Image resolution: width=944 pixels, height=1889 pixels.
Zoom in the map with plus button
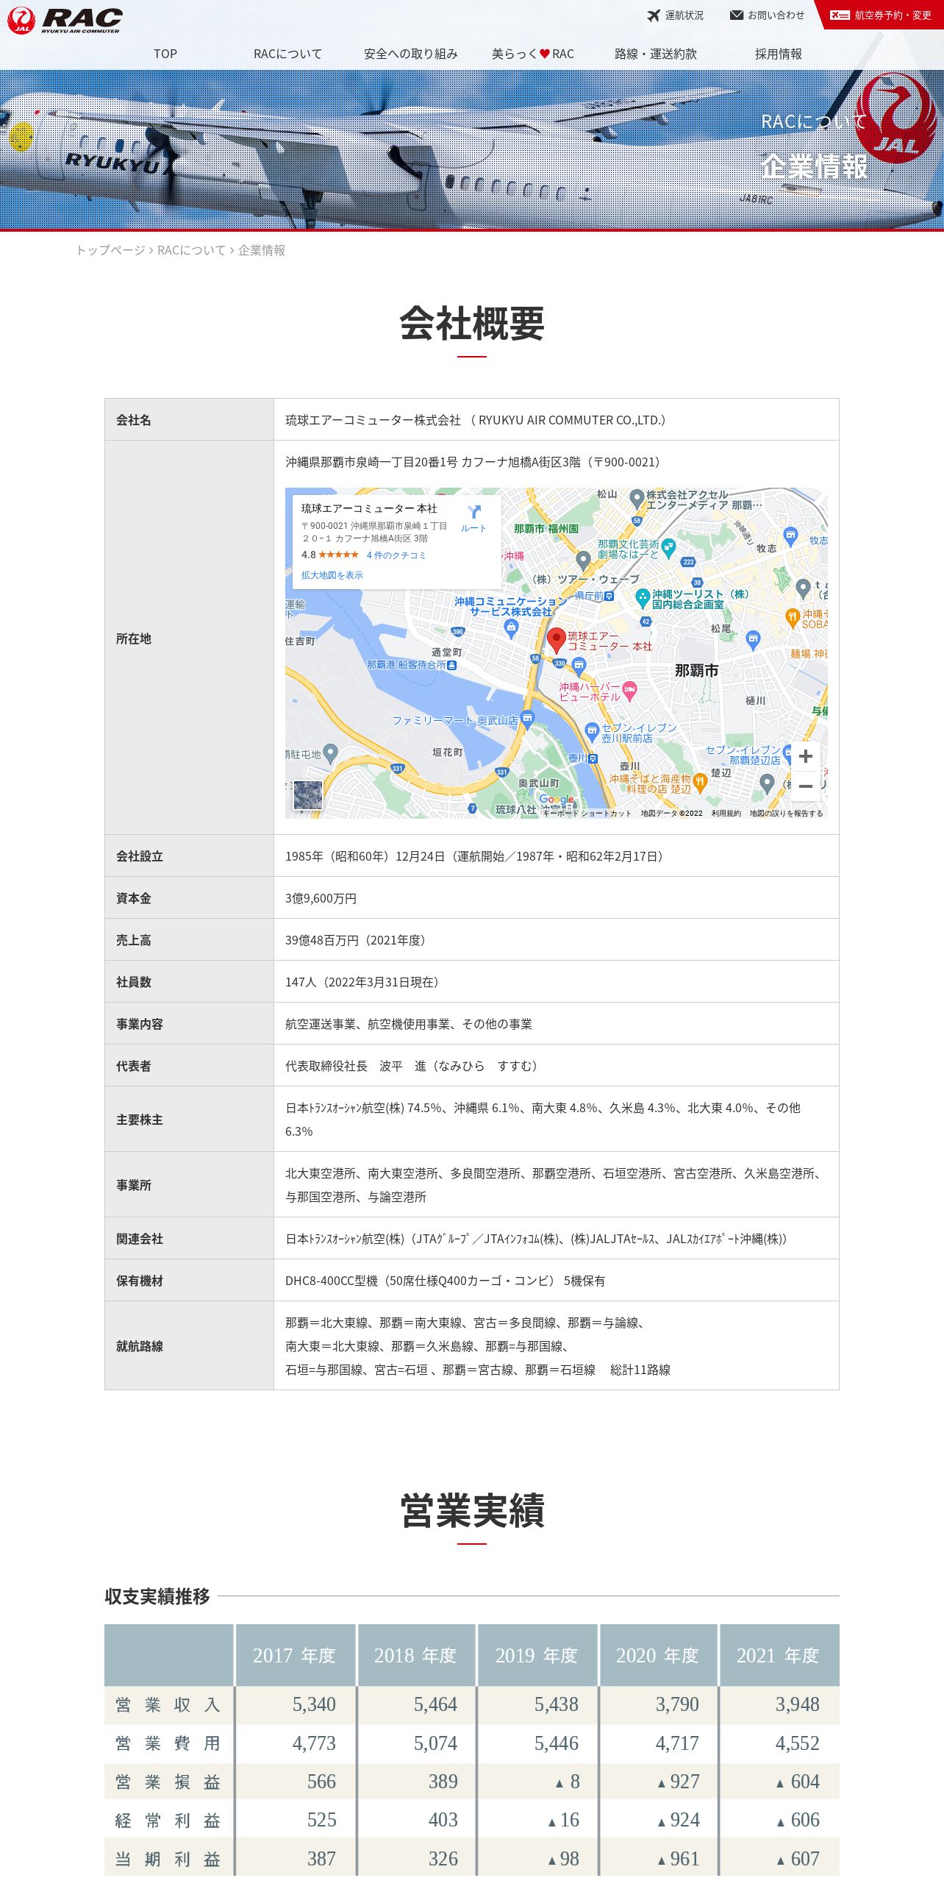pos(806,756)
